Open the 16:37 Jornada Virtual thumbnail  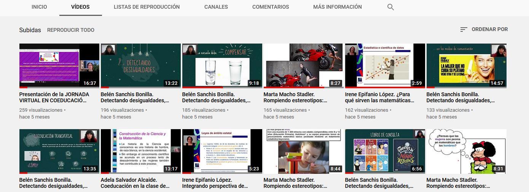coord(59,66)
